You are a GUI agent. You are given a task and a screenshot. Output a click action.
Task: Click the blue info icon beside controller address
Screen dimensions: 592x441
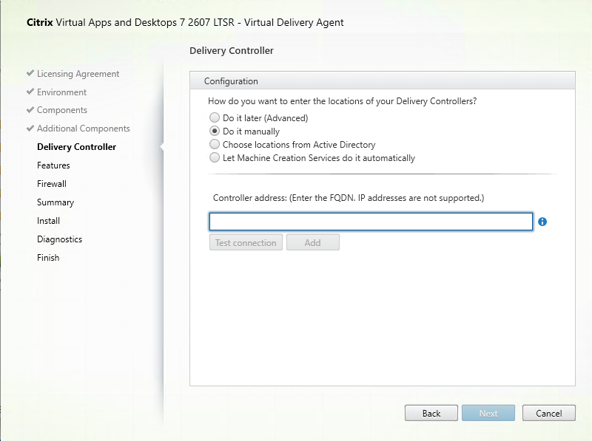pos(542,222)
